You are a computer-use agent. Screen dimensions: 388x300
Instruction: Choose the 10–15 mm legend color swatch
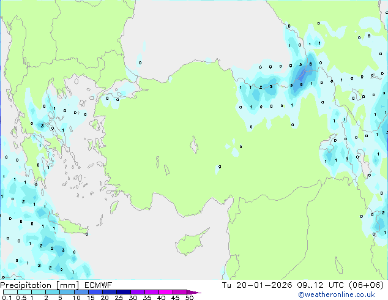(81, 292)
